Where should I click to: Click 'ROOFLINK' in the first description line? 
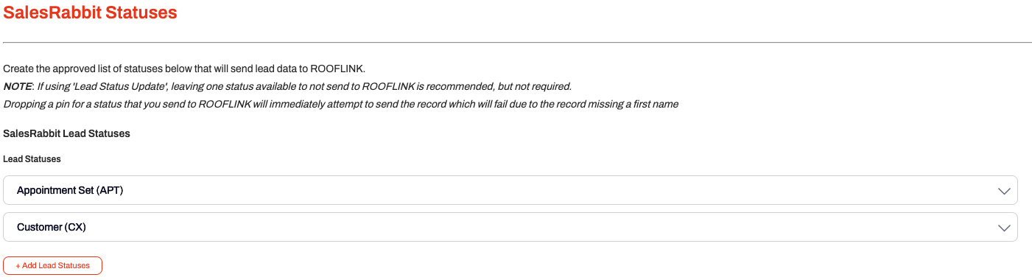click(x=337, y=69)
